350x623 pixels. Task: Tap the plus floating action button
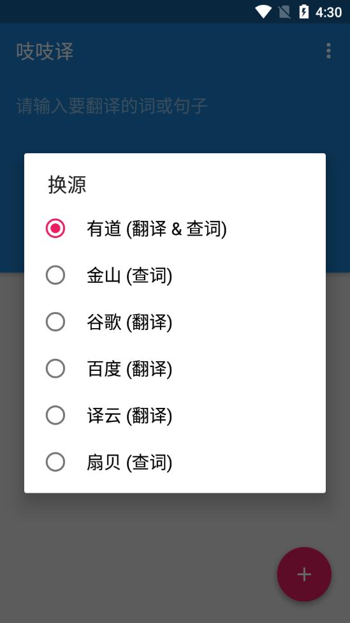pyautogui.click(x=304, y=574)
